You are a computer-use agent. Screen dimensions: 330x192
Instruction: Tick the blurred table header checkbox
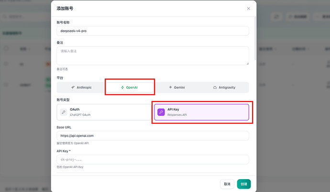pyautogui.click(x=6, y=49)
